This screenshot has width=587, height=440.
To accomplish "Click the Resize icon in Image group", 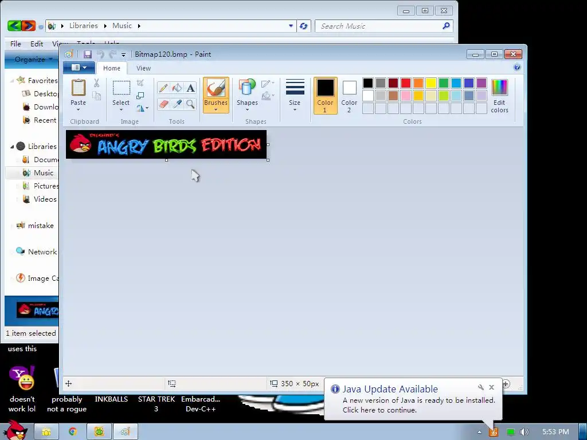I will (140, 96).
